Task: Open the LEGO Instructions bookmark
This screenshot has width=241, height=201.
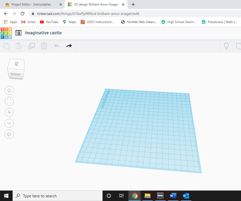Action: (97, 22)
